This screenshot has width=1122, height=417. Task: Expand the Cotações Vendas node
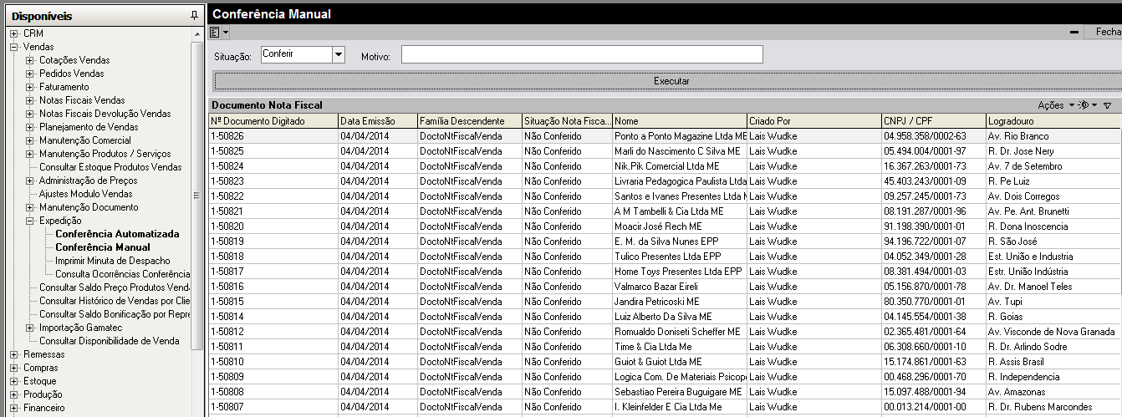click(x=30, y=60)
